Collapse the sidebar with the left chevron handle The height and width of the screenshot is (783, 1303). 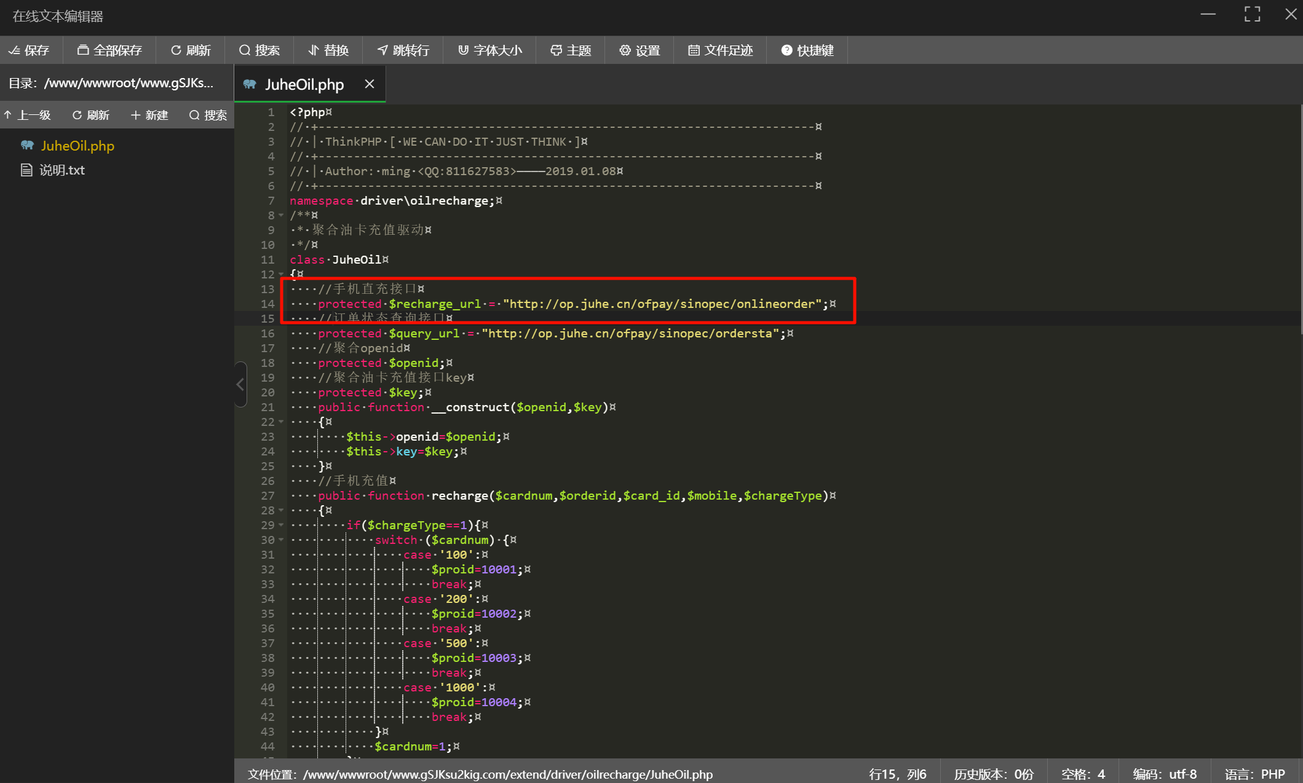[x=240, y=385]
